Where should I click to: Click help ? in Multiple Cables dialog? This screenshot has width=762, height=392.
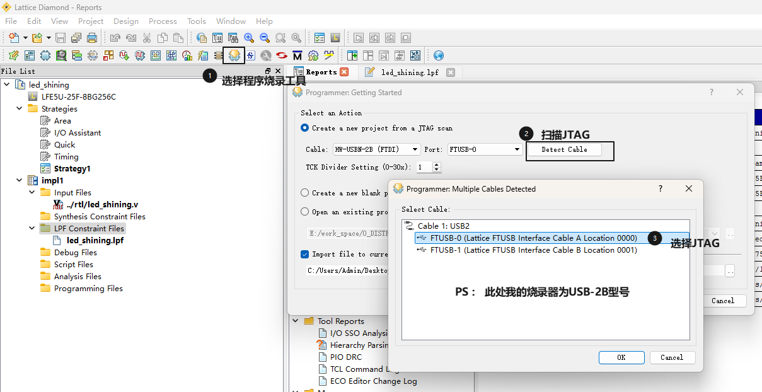(x=661, y=188)
